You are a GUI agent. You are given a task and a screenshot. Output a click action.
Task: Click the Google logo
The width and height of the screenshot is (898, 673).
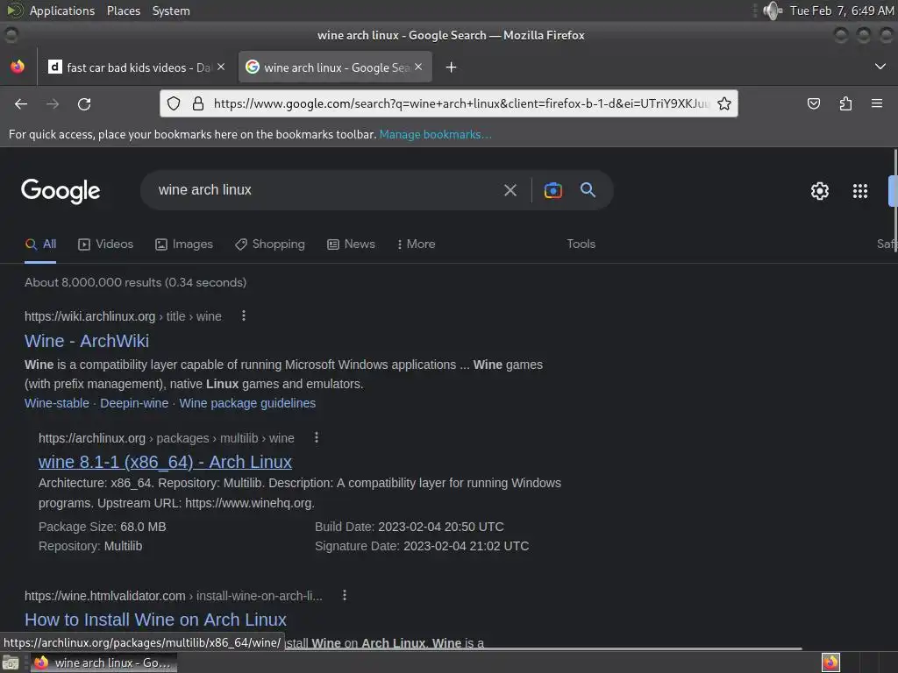[x=61, y=190]
